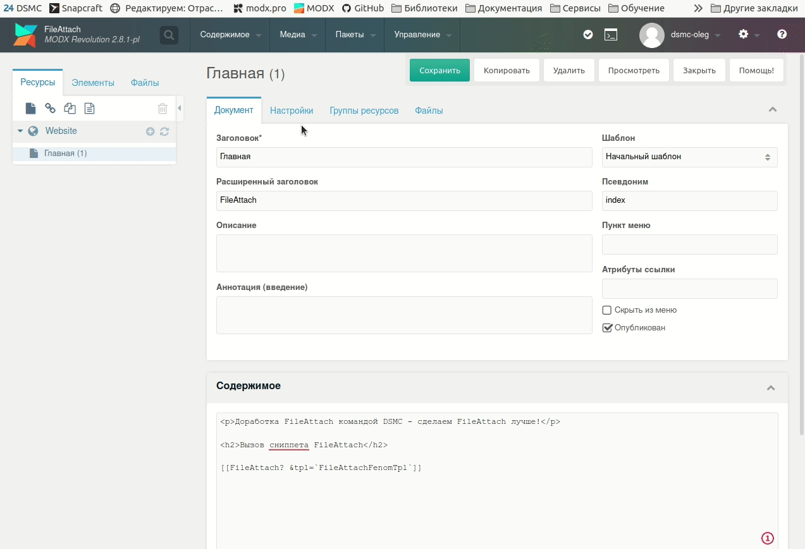Click the Закрыть button
The width and height of the screenshot is (805, 549).
click(x=699, y=70)
